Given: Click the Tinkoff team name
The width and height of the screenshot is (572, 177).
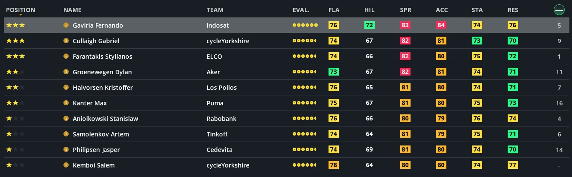Looking at the screenshot, I should pyautogui.click(x=217, y=134).
